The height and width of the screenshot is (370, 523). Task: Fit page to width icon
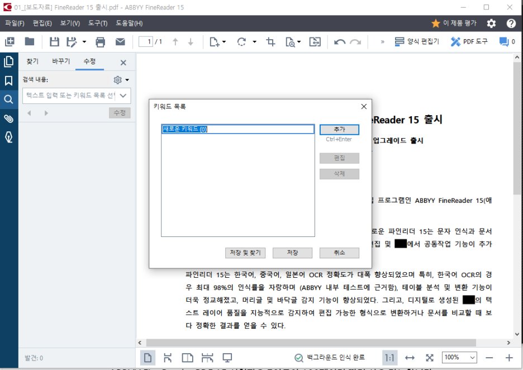410,358
